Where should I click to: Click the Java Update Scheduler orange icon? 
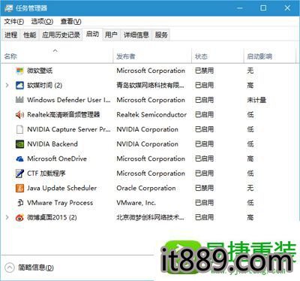coord(19,188)
